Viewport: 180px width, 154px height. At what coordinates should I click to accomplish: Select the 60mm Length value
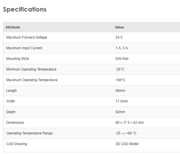[x=120, y=91]
